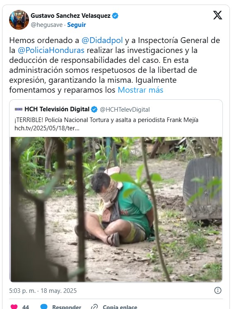Follow the account via Seguir
Screen dimensions: 239x309
[x=76, y=25]
